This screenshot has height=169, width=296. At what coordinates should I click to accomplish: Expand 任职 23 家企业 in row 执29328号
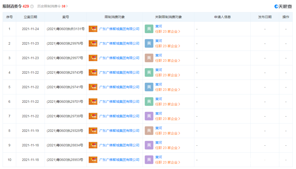pos(168,133)
